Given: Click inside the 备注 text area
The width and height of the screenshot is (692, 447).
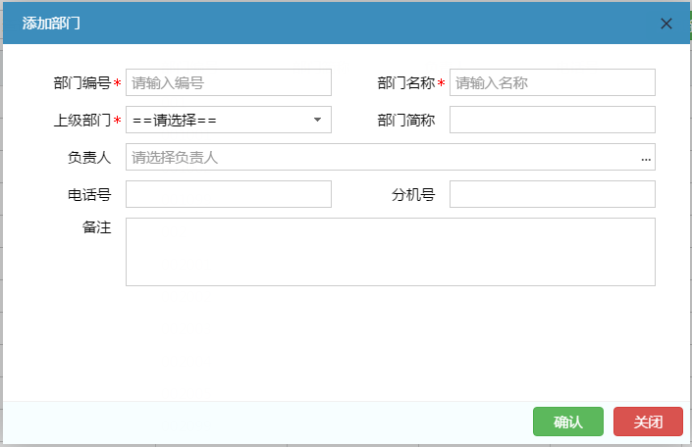Looking at the screenshot, I should point(390,252).
